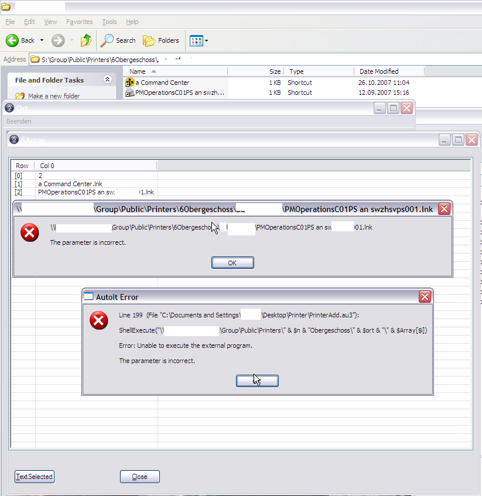
Task: Open Search in Explorer toolbar
Action: coord(118,40)
